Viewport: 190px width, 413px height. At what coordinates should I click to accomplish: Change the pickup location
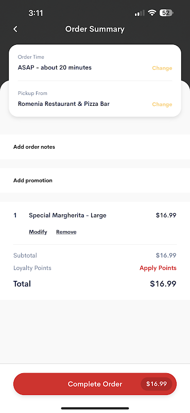(162, 104)
